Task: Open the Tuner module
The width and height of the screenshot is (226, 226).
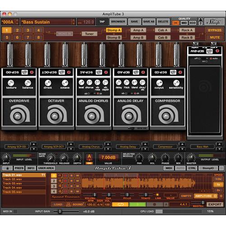Action: (x=89, y=34)
